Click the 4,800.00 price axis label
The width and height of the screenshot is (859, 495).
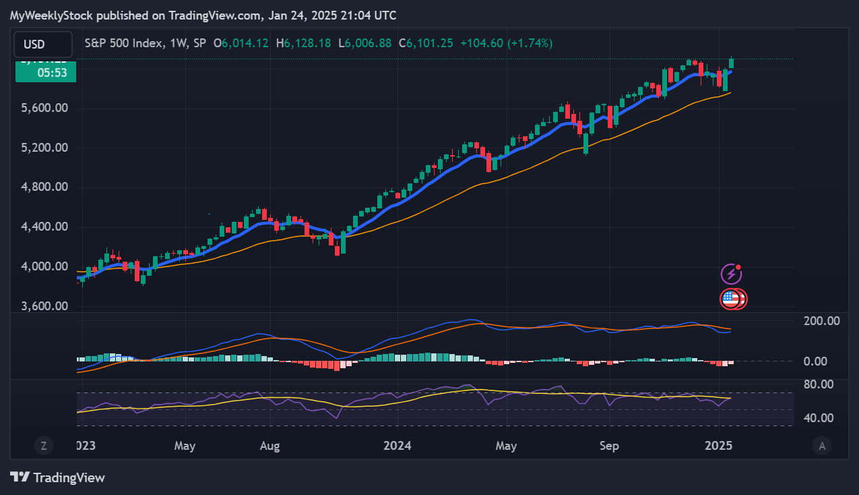(x=44, y=187)
